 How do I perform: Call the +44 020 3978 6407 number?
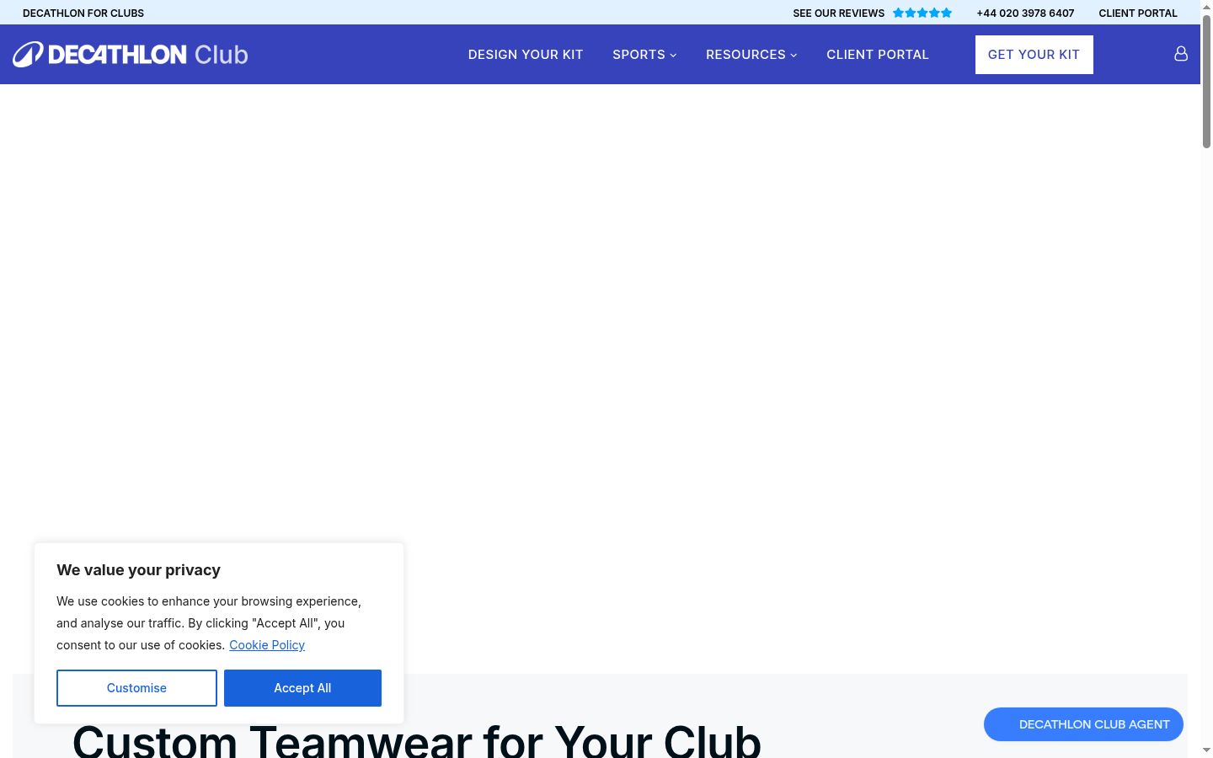pyautogui.click(x=1025, y=13)
